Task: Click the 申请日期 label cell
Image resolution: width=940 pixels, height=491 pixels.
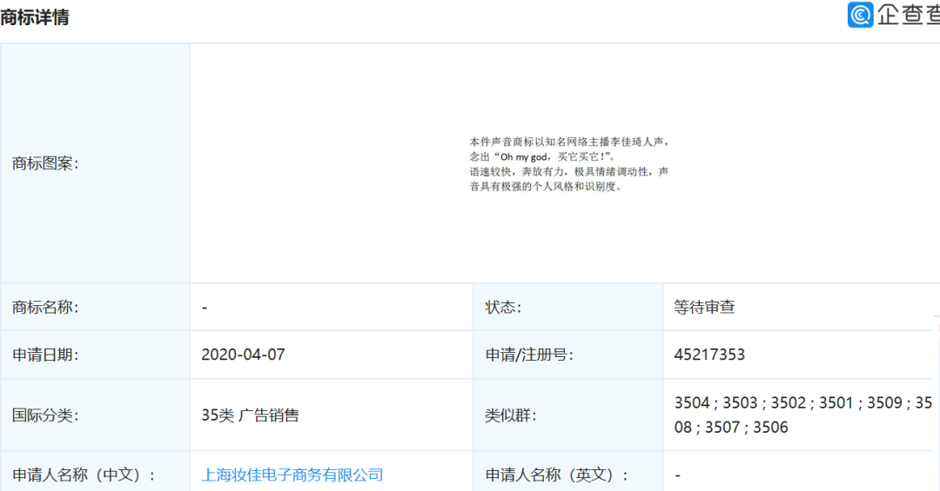Action: [96, 355]
